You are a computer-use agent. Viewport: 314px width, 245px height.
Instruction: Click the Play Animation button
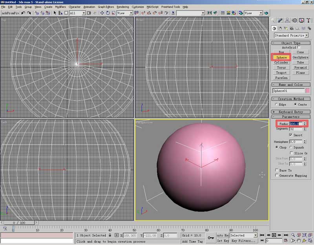pyautogui.click(x=274, y=235)
